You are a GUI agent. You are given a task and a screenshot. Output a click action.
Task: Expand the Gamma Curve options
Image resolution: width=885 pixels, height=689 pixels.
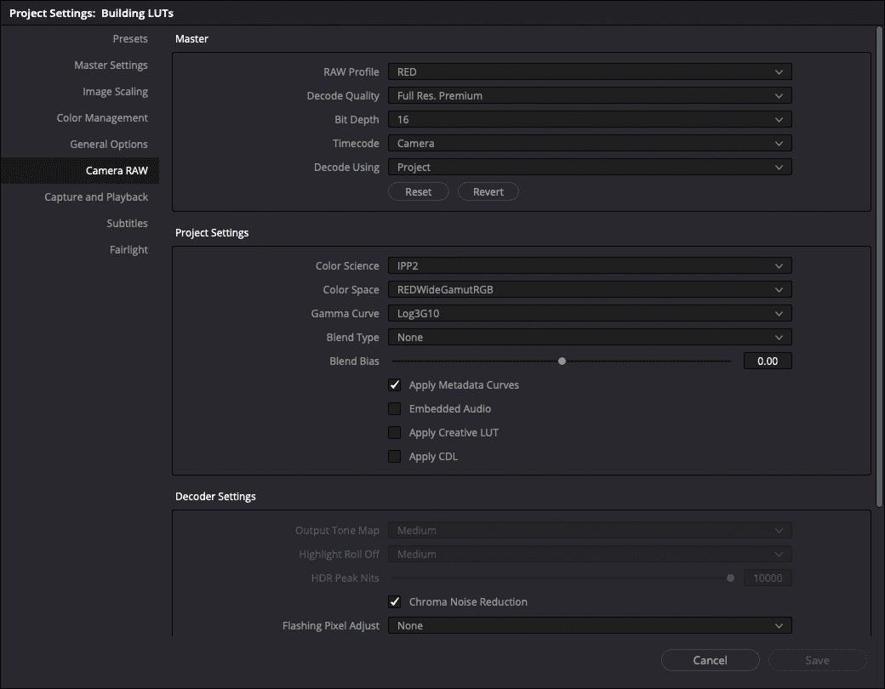591,313
